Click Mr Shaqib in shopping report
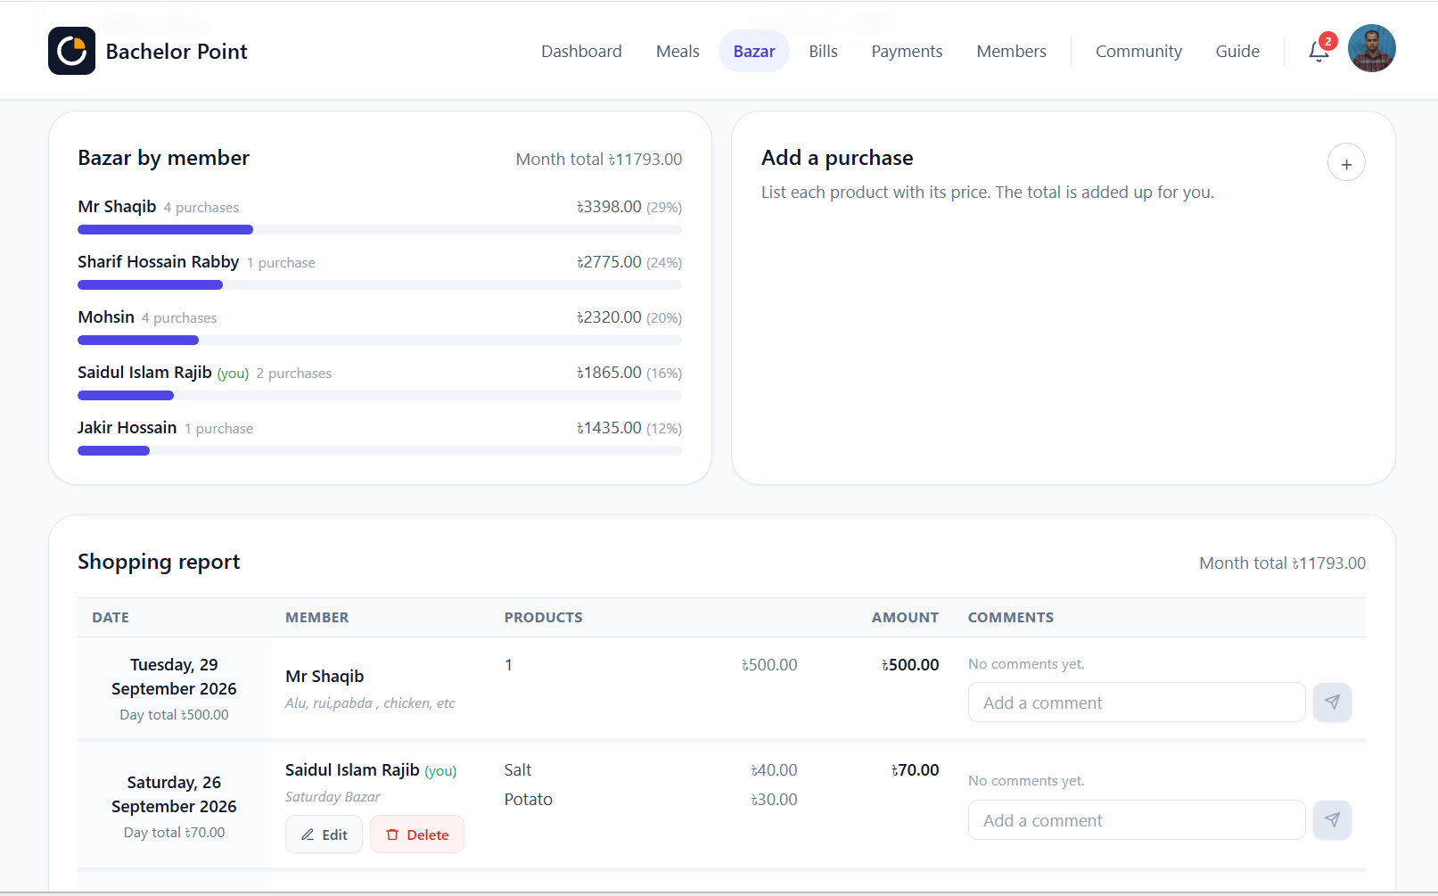The height and width of the screenshot is (896, 1438). point(325,676)
